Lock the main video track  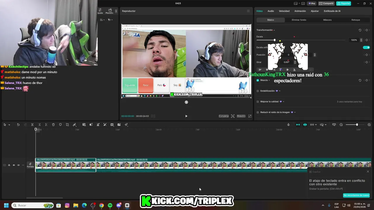[x=9, y=165]
